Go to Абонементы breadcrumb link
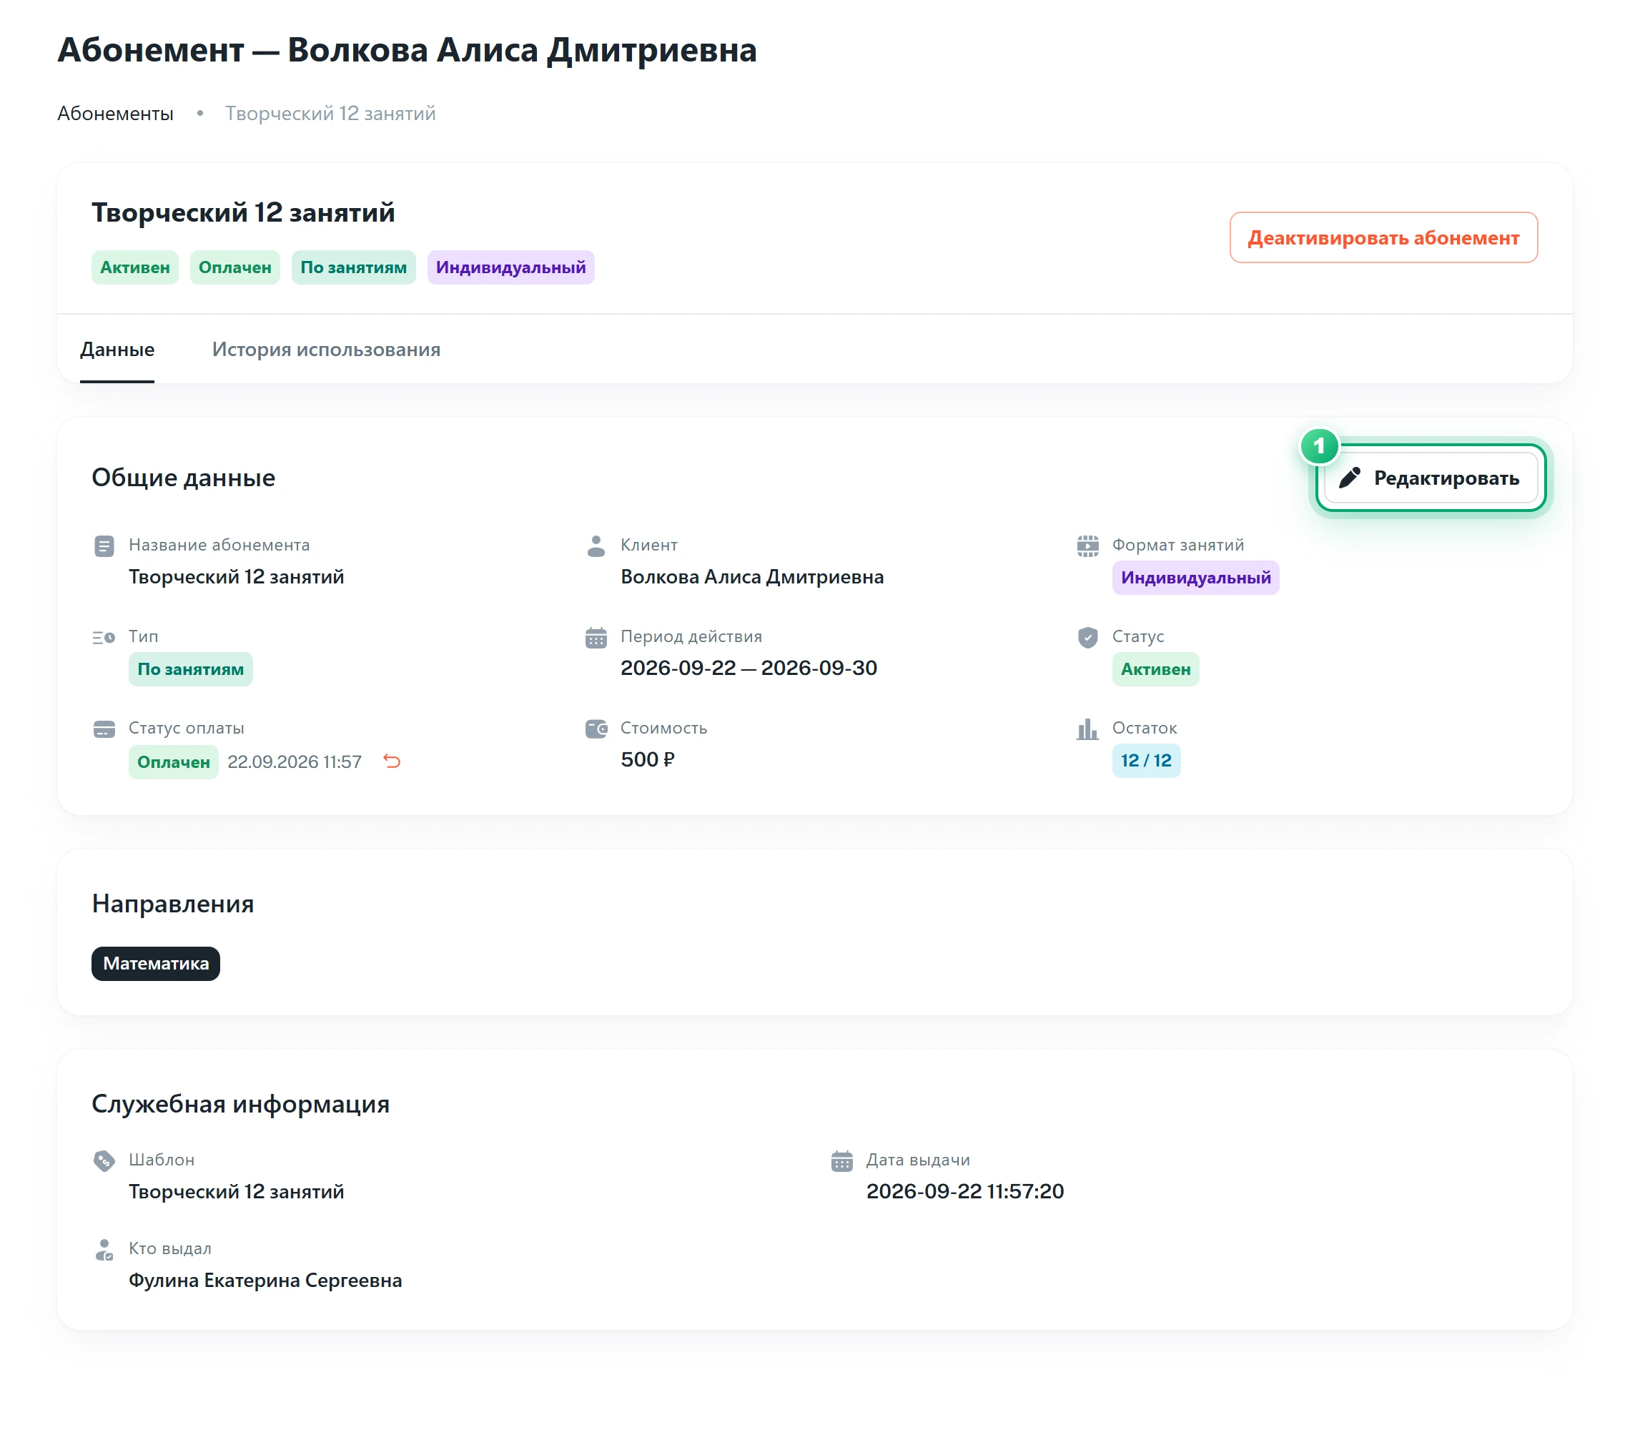 (x=115, y=113)
